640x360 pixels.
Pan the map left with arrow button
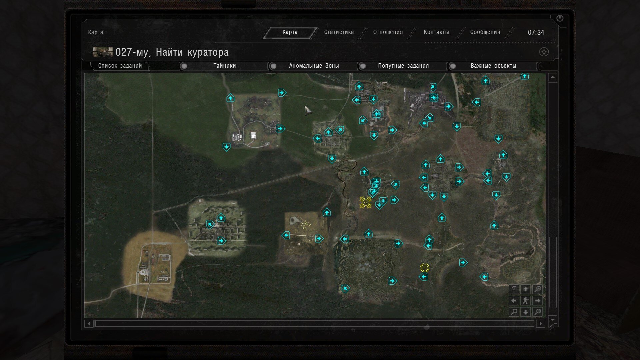tap(514, 300)
